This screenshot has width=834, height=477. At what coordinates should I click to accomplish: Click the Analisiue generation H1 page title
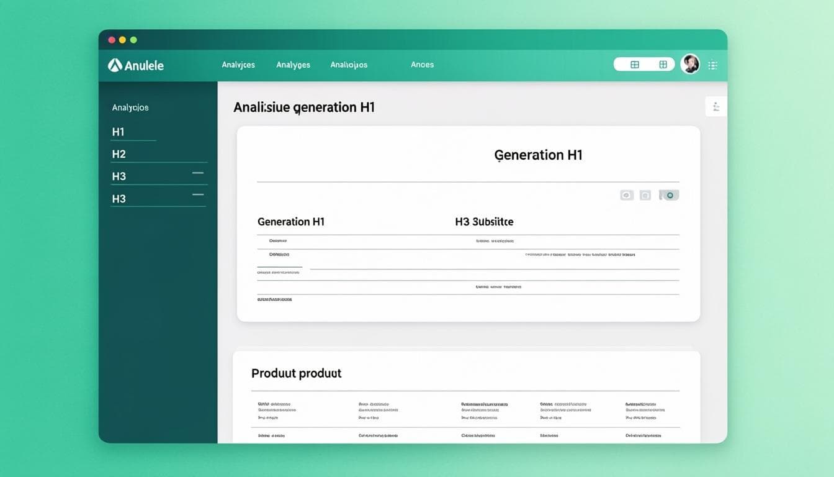point(304,107)
